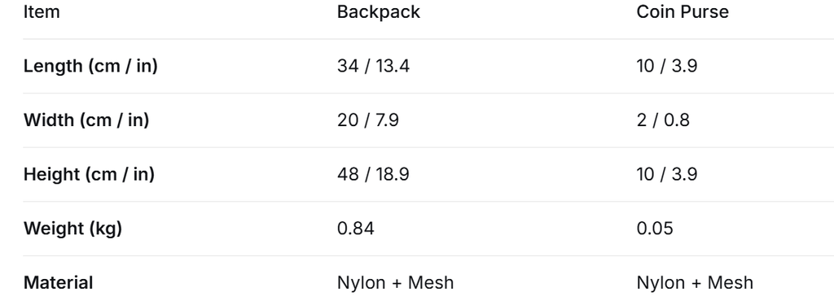The height and width of the screenshot is (305, 834).
Task: Select the Backpack height value 48 / 18.9
Action: (x=373, y=174)
